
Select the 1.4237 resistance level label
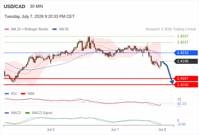[182, 36]
